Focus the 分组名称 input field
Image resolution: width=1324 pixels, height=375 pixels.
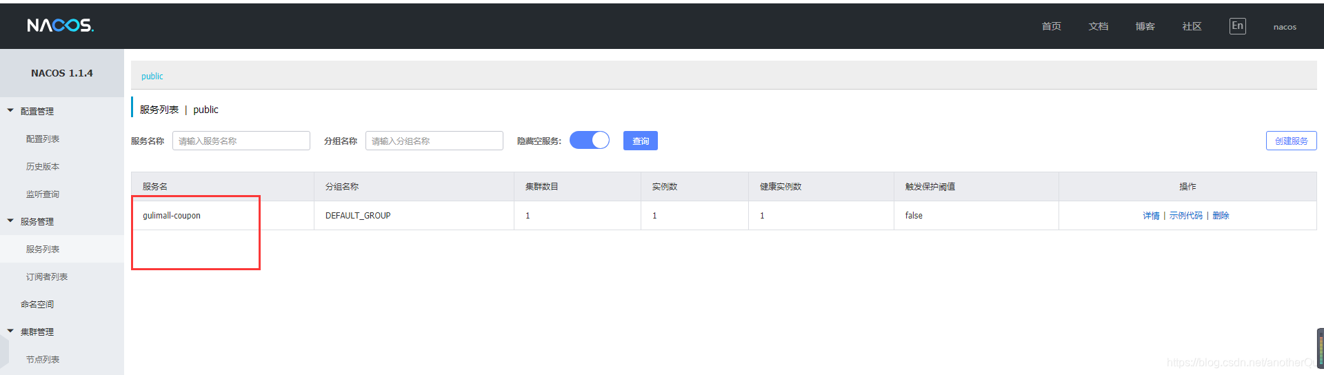coord(434,141)
